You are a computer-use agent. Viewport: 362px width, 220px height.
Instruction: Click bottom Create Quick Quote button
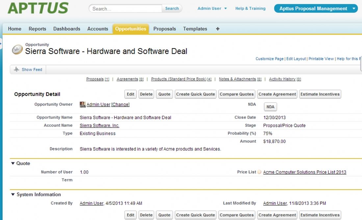pyautogui.click(x=195, y=215)
